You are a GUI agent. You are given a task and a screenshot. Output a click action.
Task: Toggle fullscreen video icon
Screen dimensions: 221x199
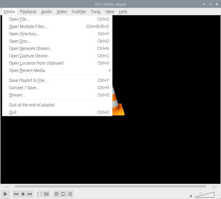coord(40,194)
